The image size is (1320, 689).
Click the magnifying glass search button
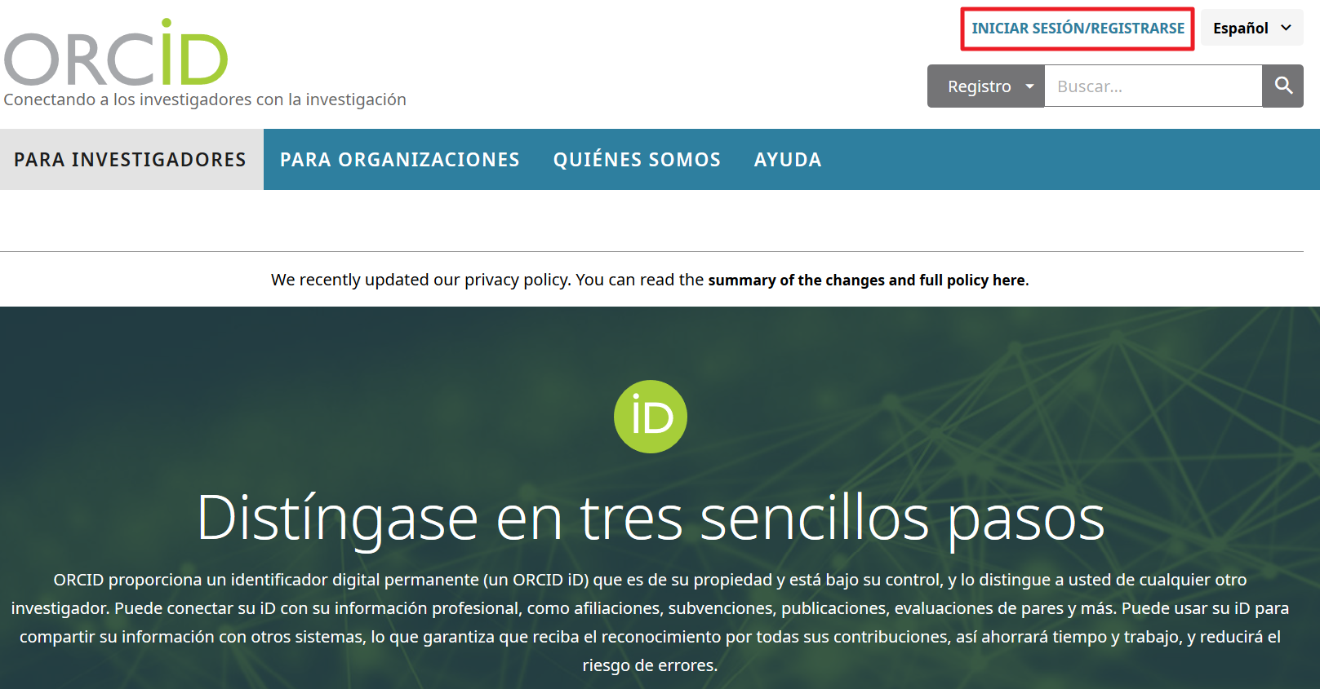tap(1283, 86)
